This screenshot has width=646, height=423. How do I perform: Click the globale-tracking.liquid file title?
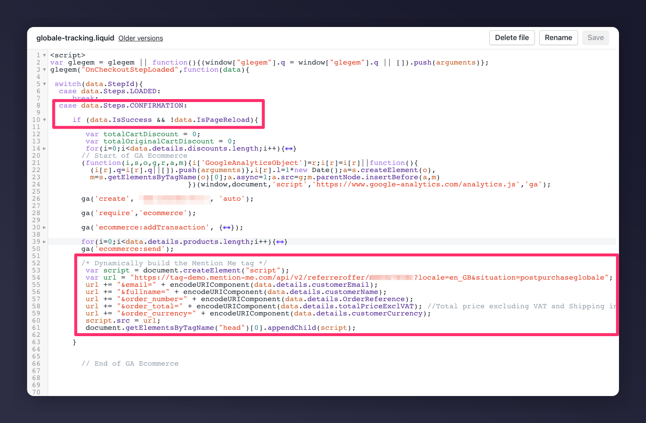pyautogui.click(x=75, y=38)
